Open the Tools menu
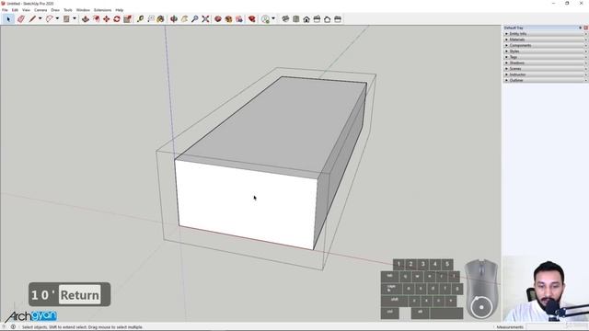The height and width of the screenshot is (331, 589). point(68,10)
